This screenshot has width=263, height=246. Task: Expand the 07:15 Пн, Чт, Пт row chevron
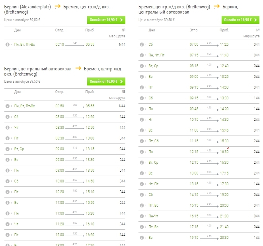(146, 55)
